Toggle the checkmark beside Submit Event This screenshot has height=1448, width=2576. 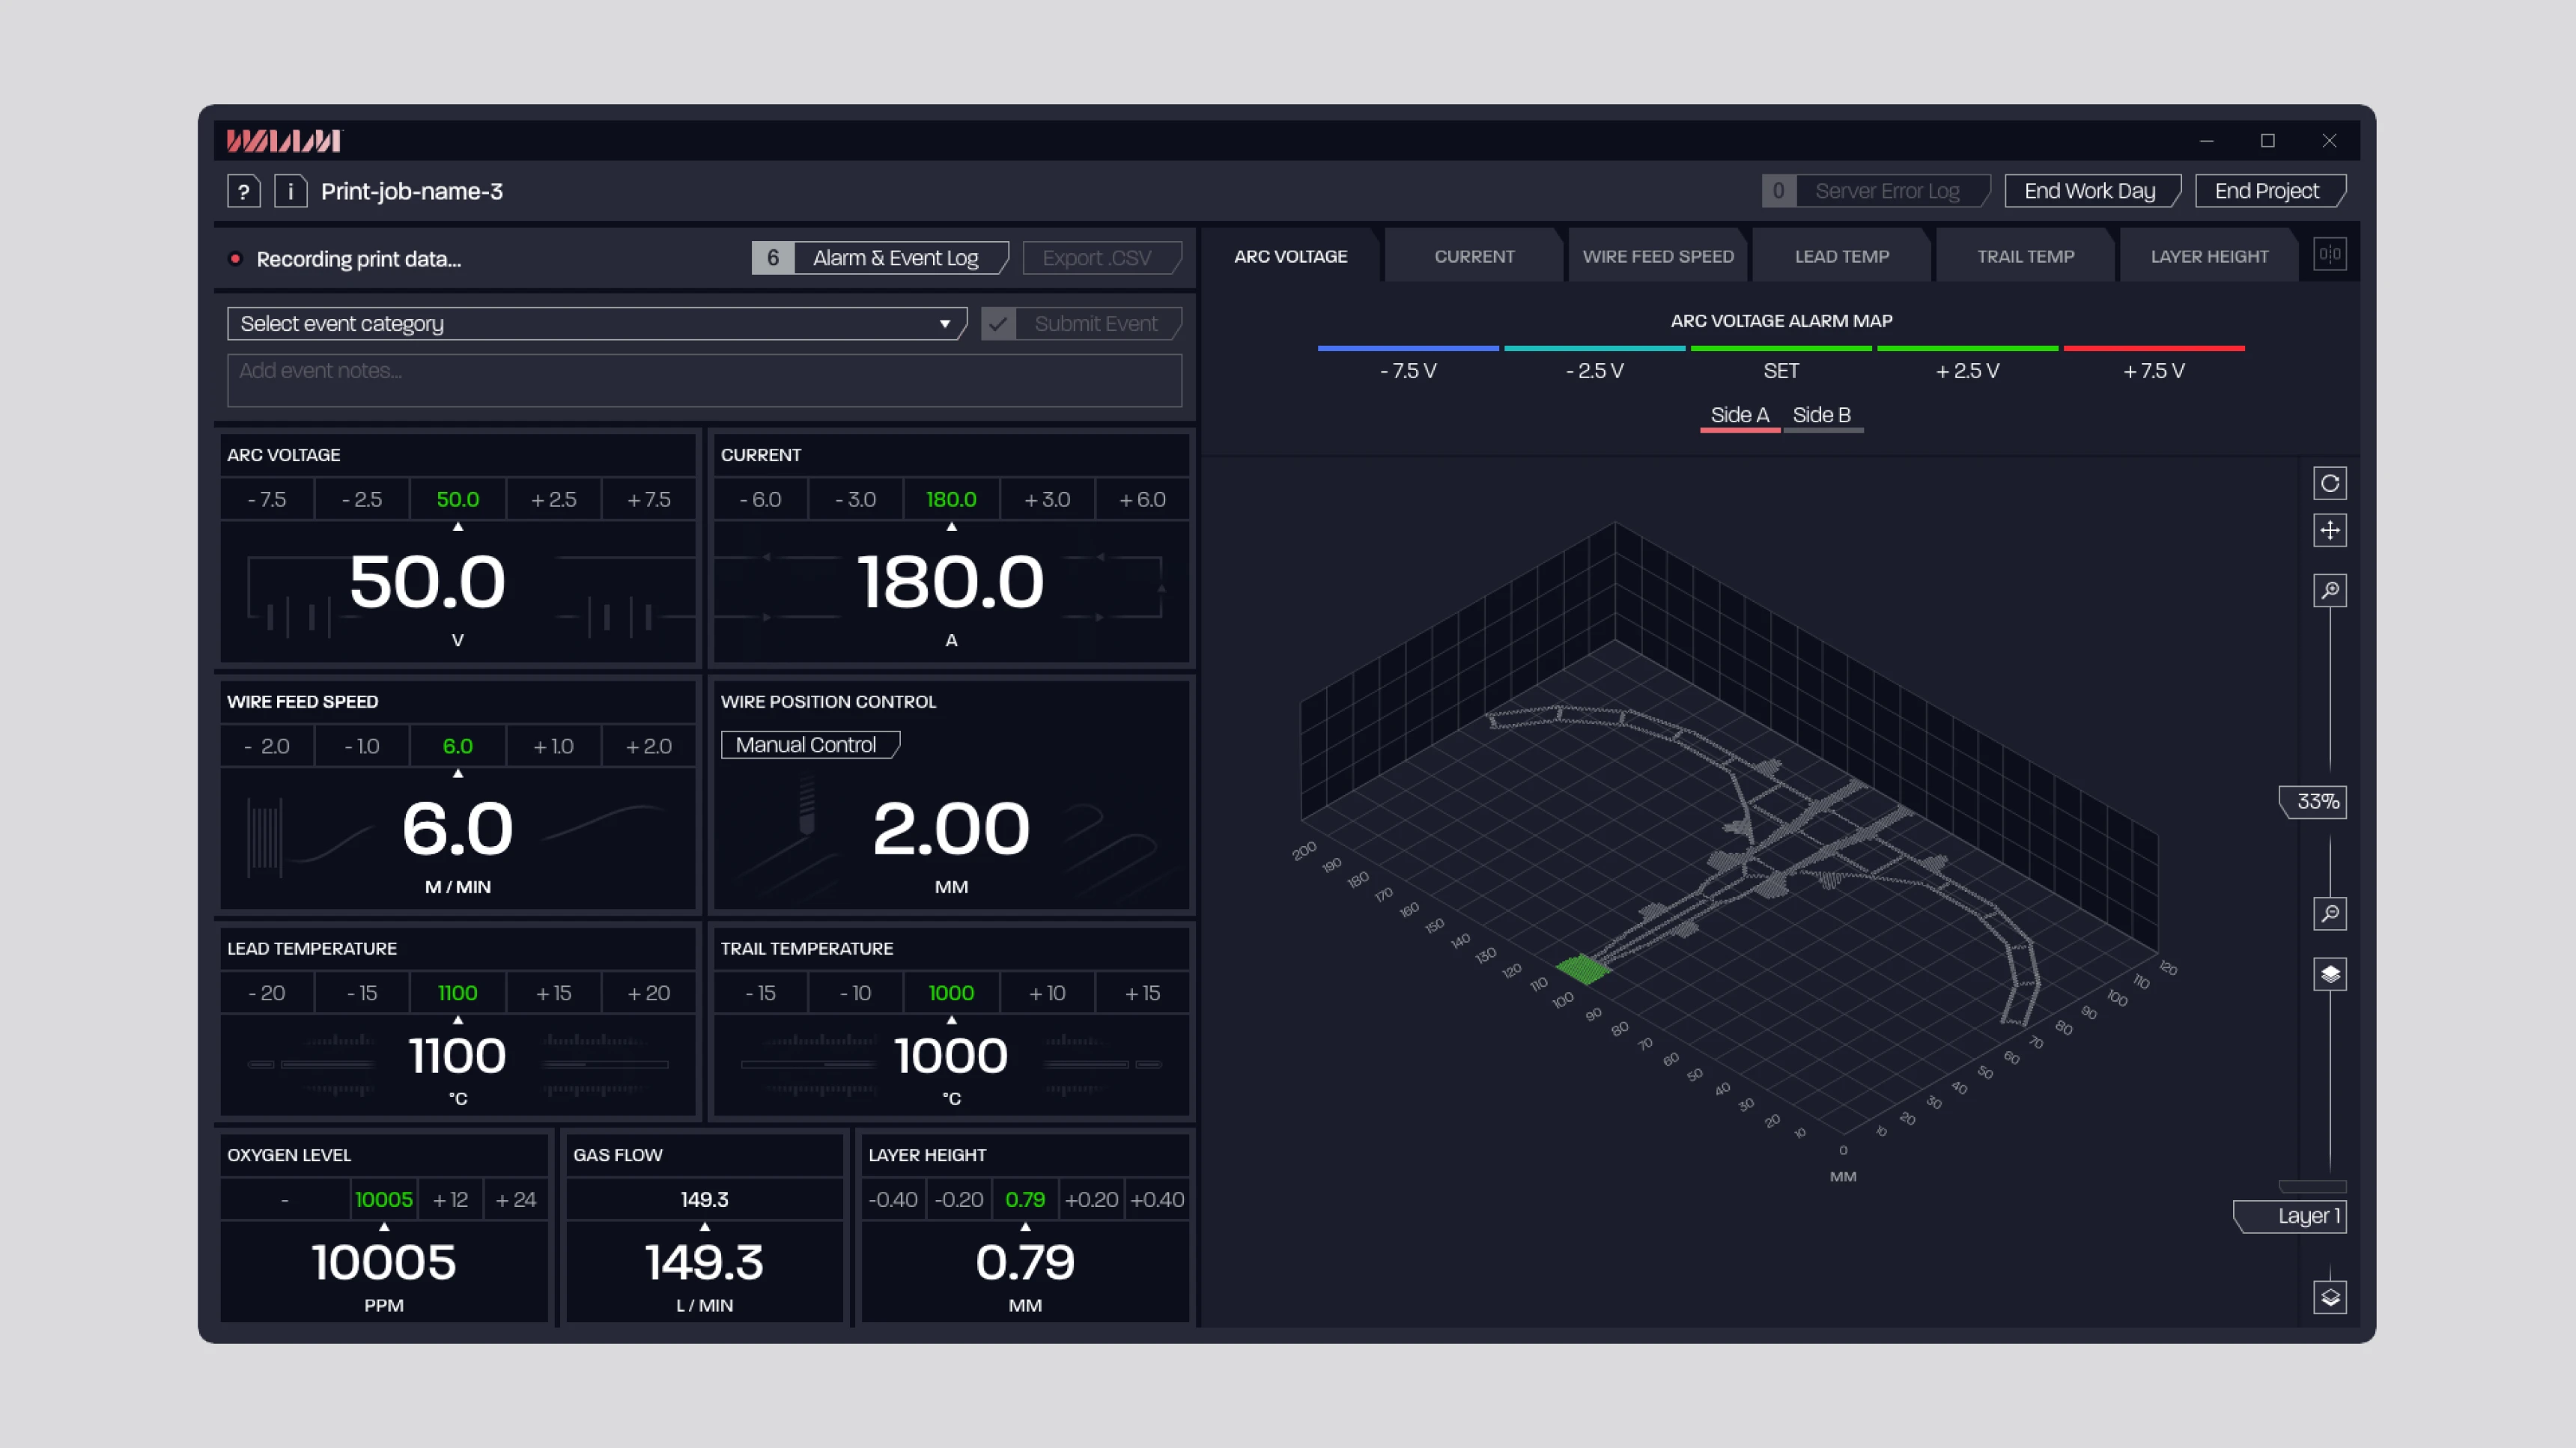pyautogui.click(x=998, y=323)
